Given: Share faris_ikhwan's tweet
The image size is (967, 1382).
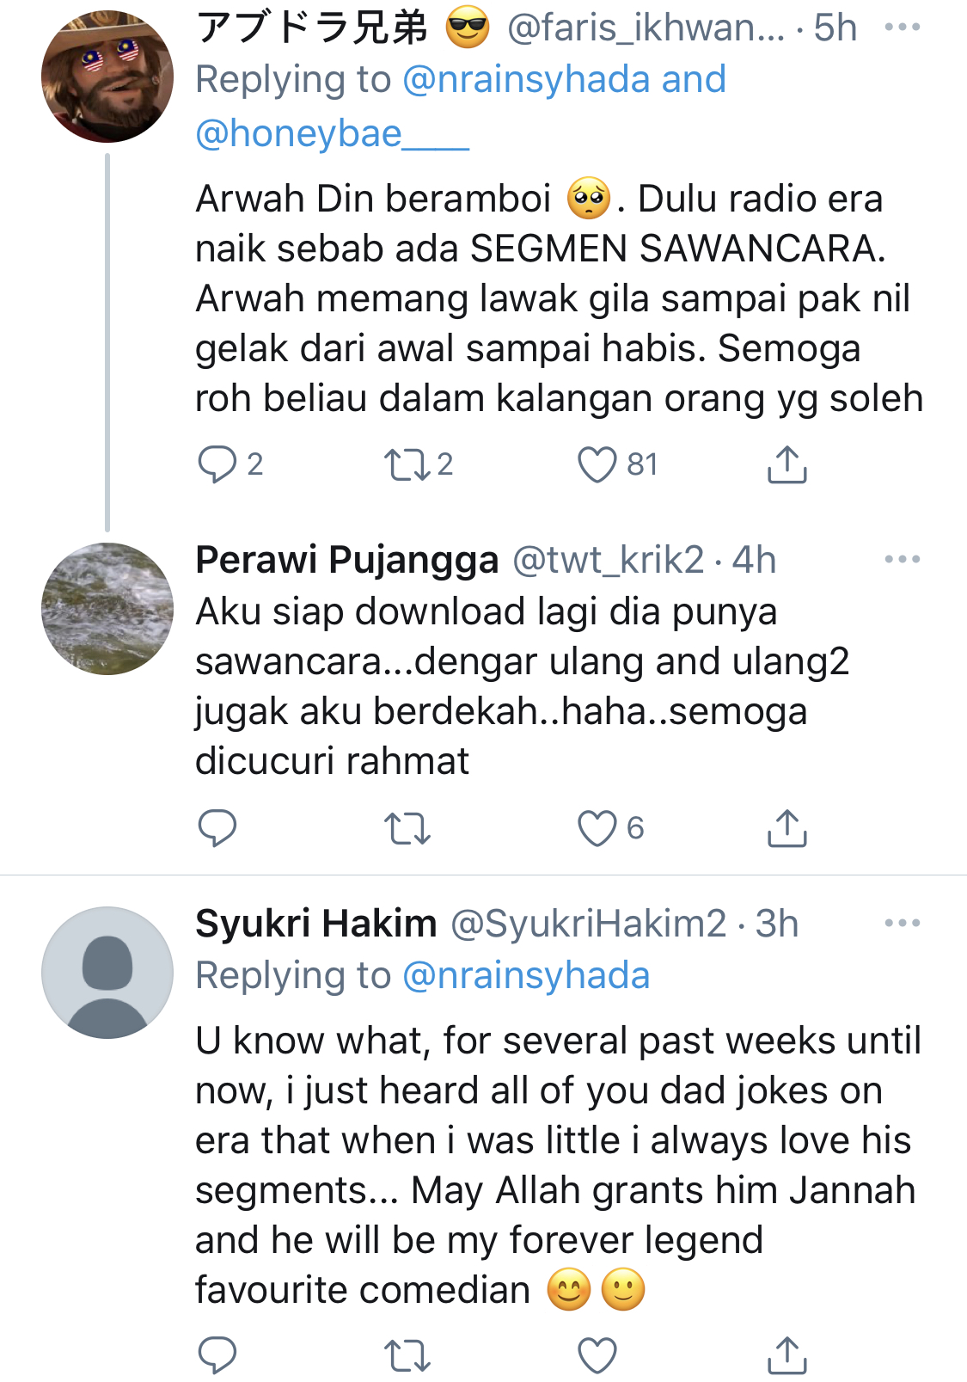Looking at the screenshot, I should coord(786,464).
